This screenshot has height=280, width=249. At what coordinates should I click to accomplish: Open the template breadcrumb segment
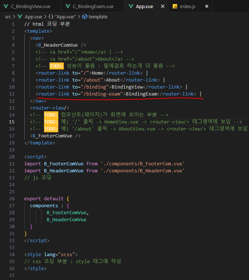pyautogui.click(x=98, y=17)
